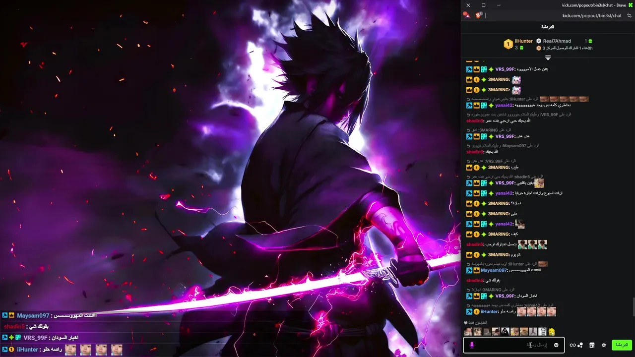Open iiHunter username on راسه حلو message

coord(490,311)
